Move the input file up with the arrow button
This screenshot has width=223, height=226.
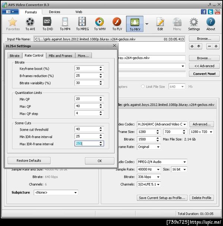(192, 47)
